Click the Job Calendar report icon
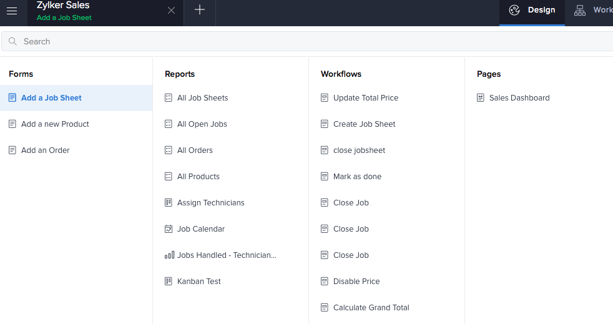Image resolution: width=613 pixels, height=324 pixels. (x=169, y=229)
